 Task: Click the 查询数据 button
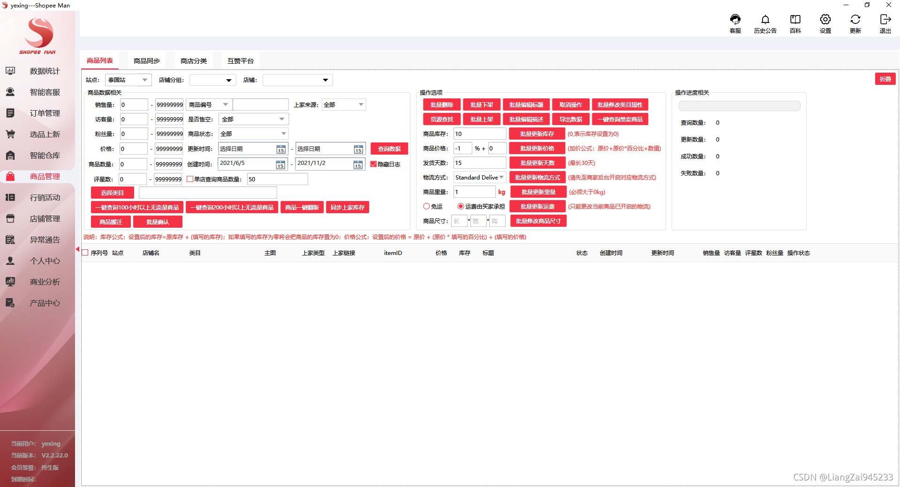click(389, 149)
